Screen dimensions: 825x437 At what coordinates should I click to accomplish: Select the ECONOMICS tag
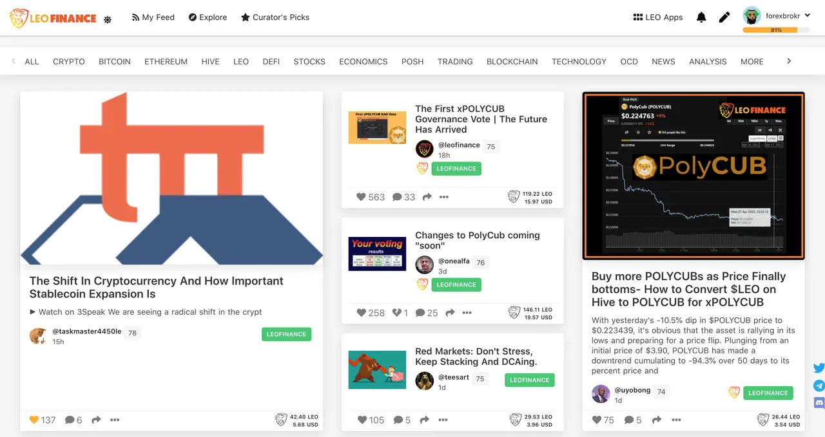364,62
